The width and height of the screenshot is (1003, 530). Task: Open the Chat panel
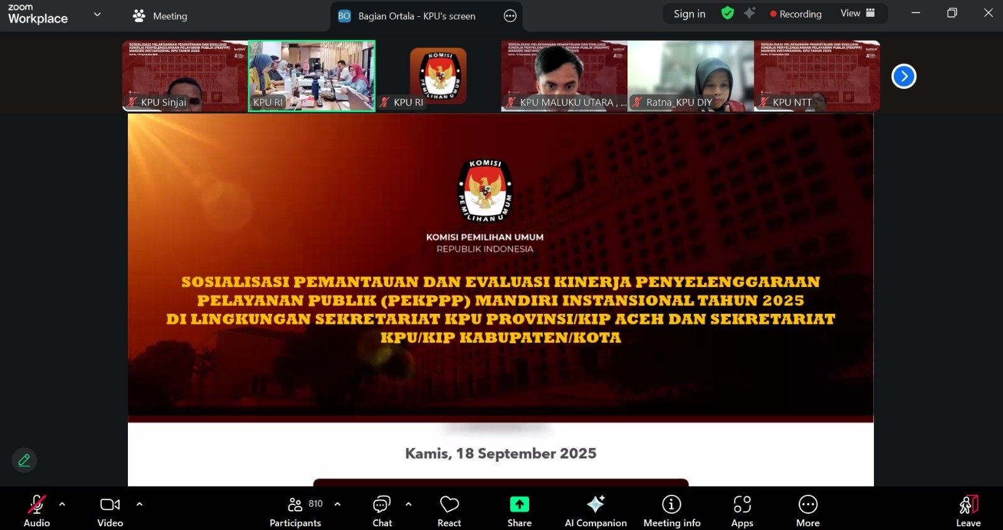point(382,511)
